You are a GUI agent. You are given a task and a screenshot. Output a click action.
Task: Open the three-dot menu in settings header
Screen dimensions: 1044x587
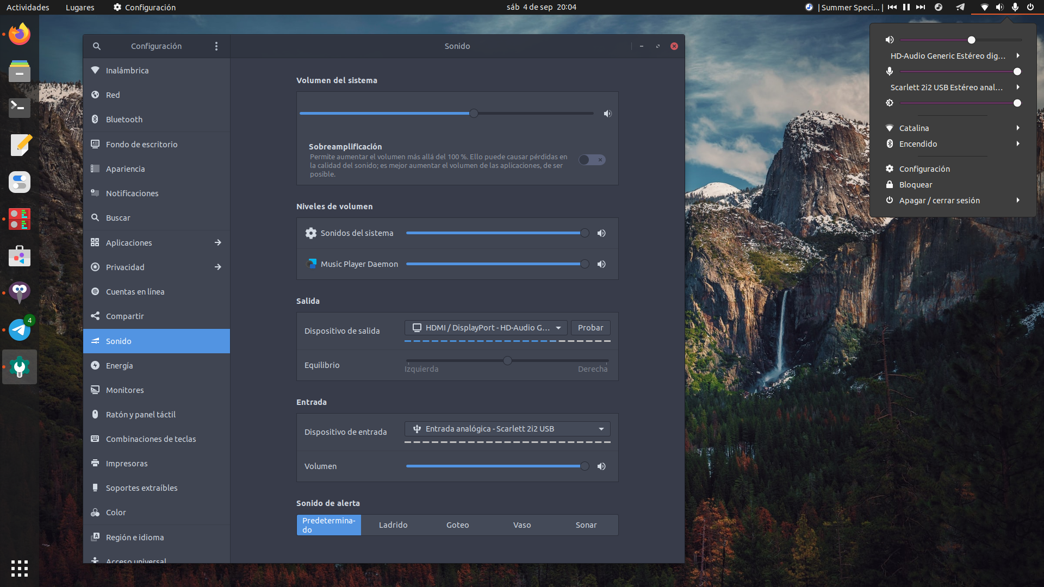[x=216, y=46]
